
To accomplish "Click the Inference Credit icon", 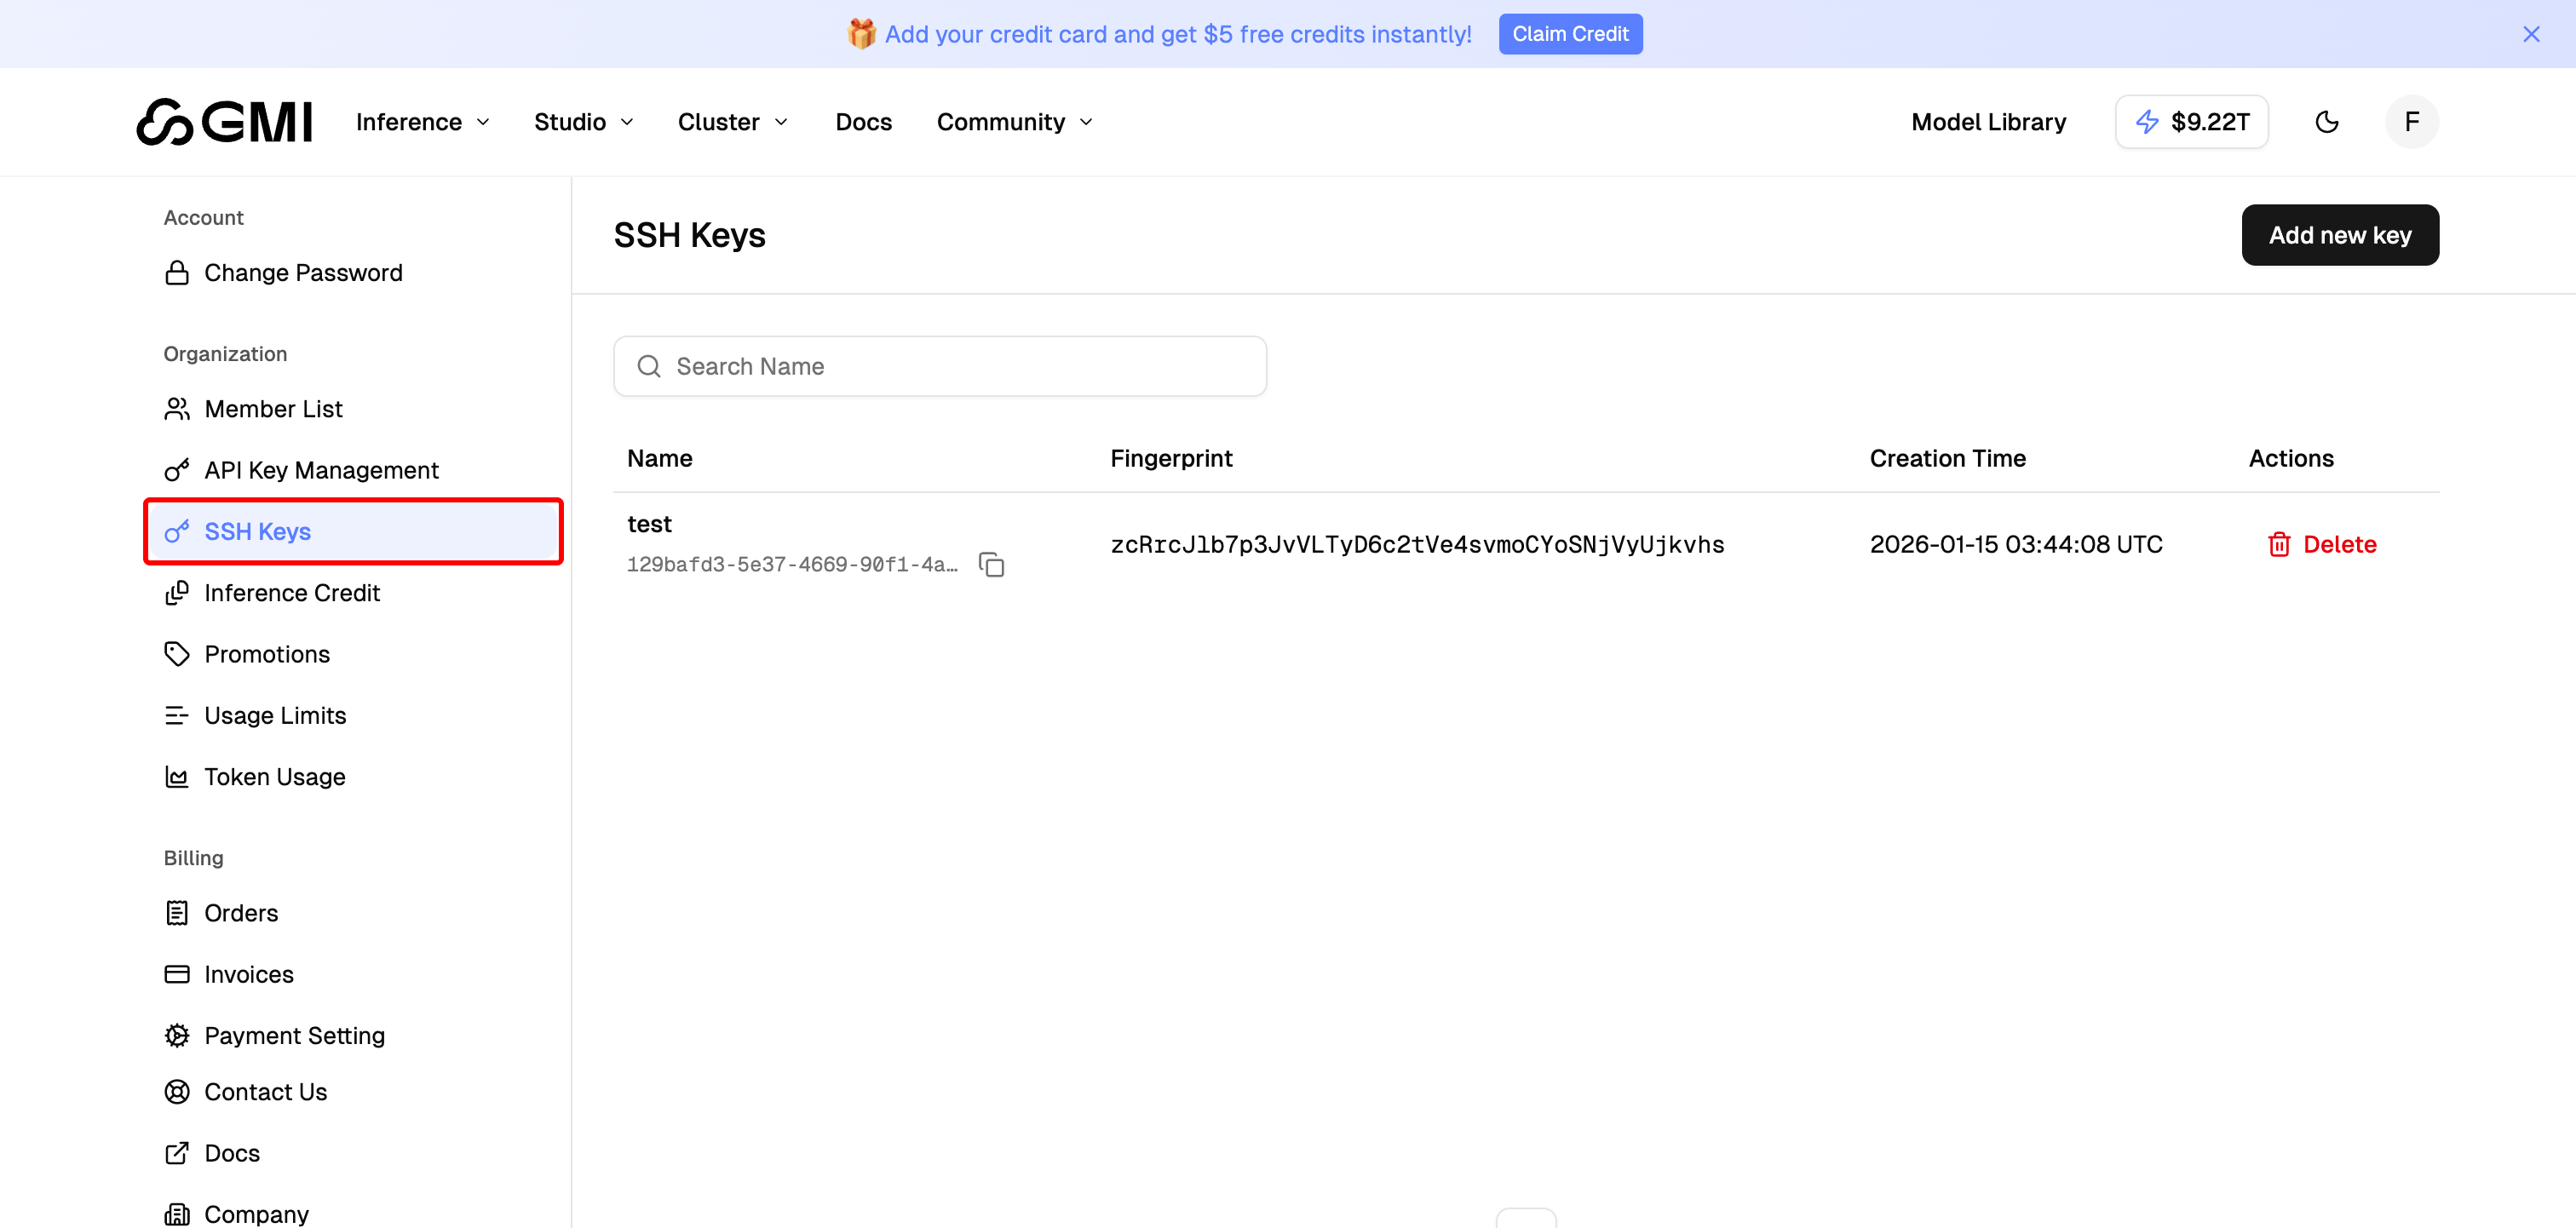I will click(177, 593).
